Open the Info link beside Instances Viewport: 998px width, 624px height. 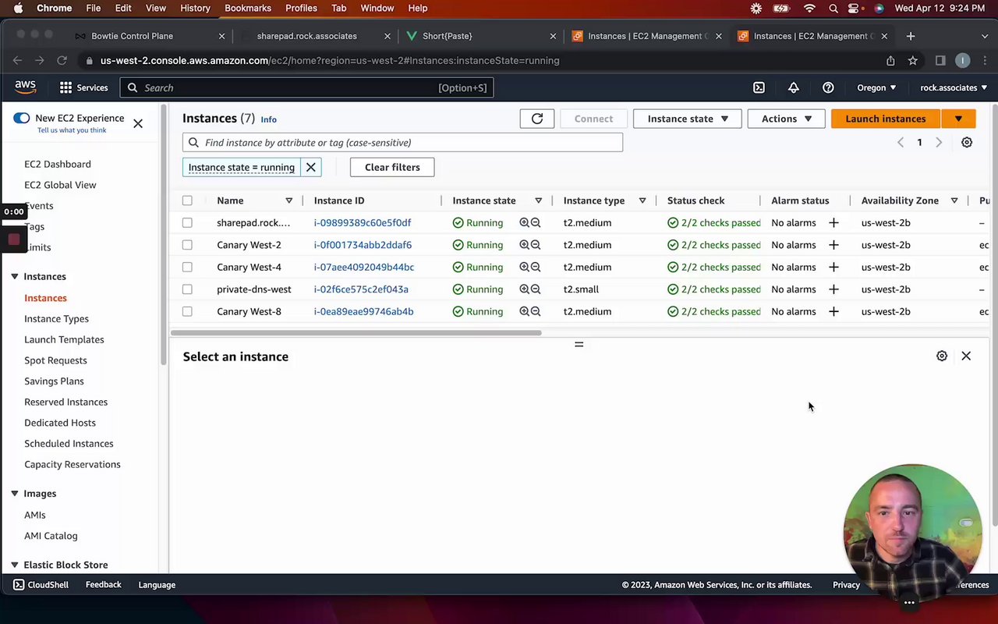point(268,119)
